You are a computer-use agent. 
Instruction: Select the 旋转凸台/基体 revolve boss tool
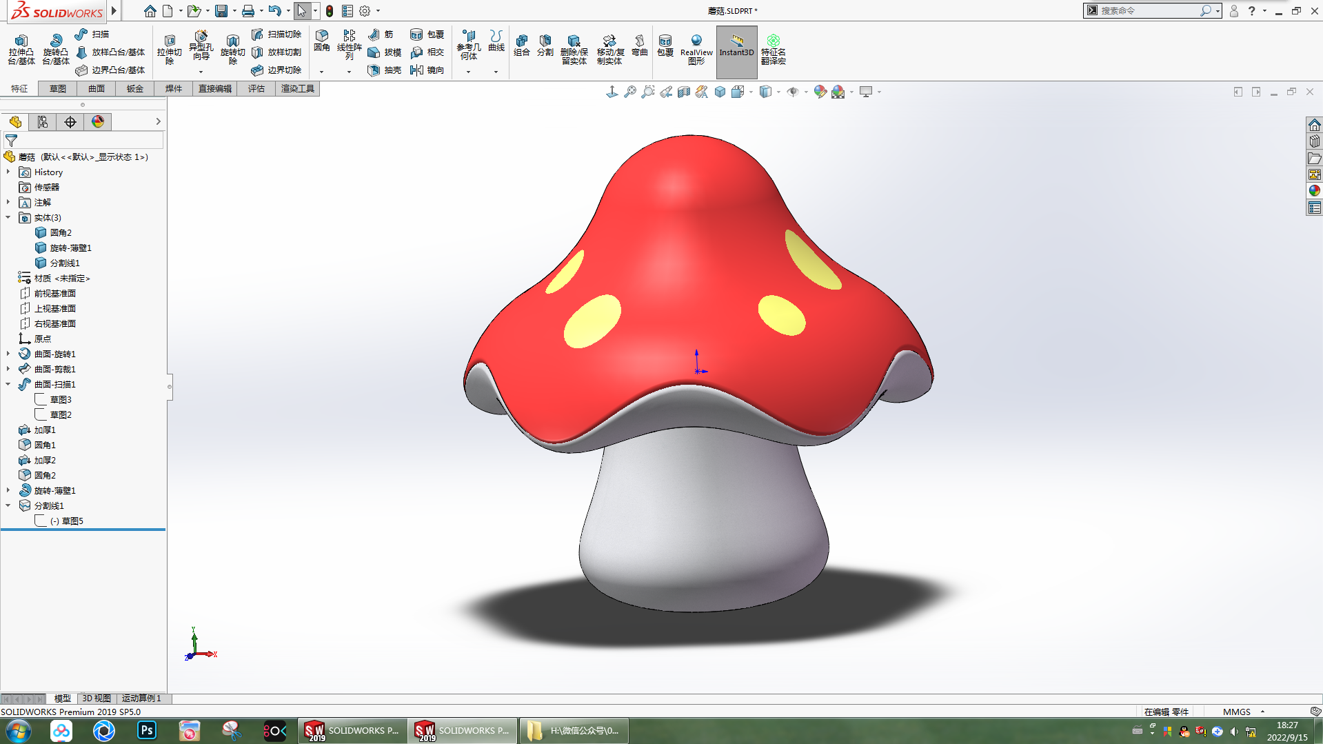55,50
